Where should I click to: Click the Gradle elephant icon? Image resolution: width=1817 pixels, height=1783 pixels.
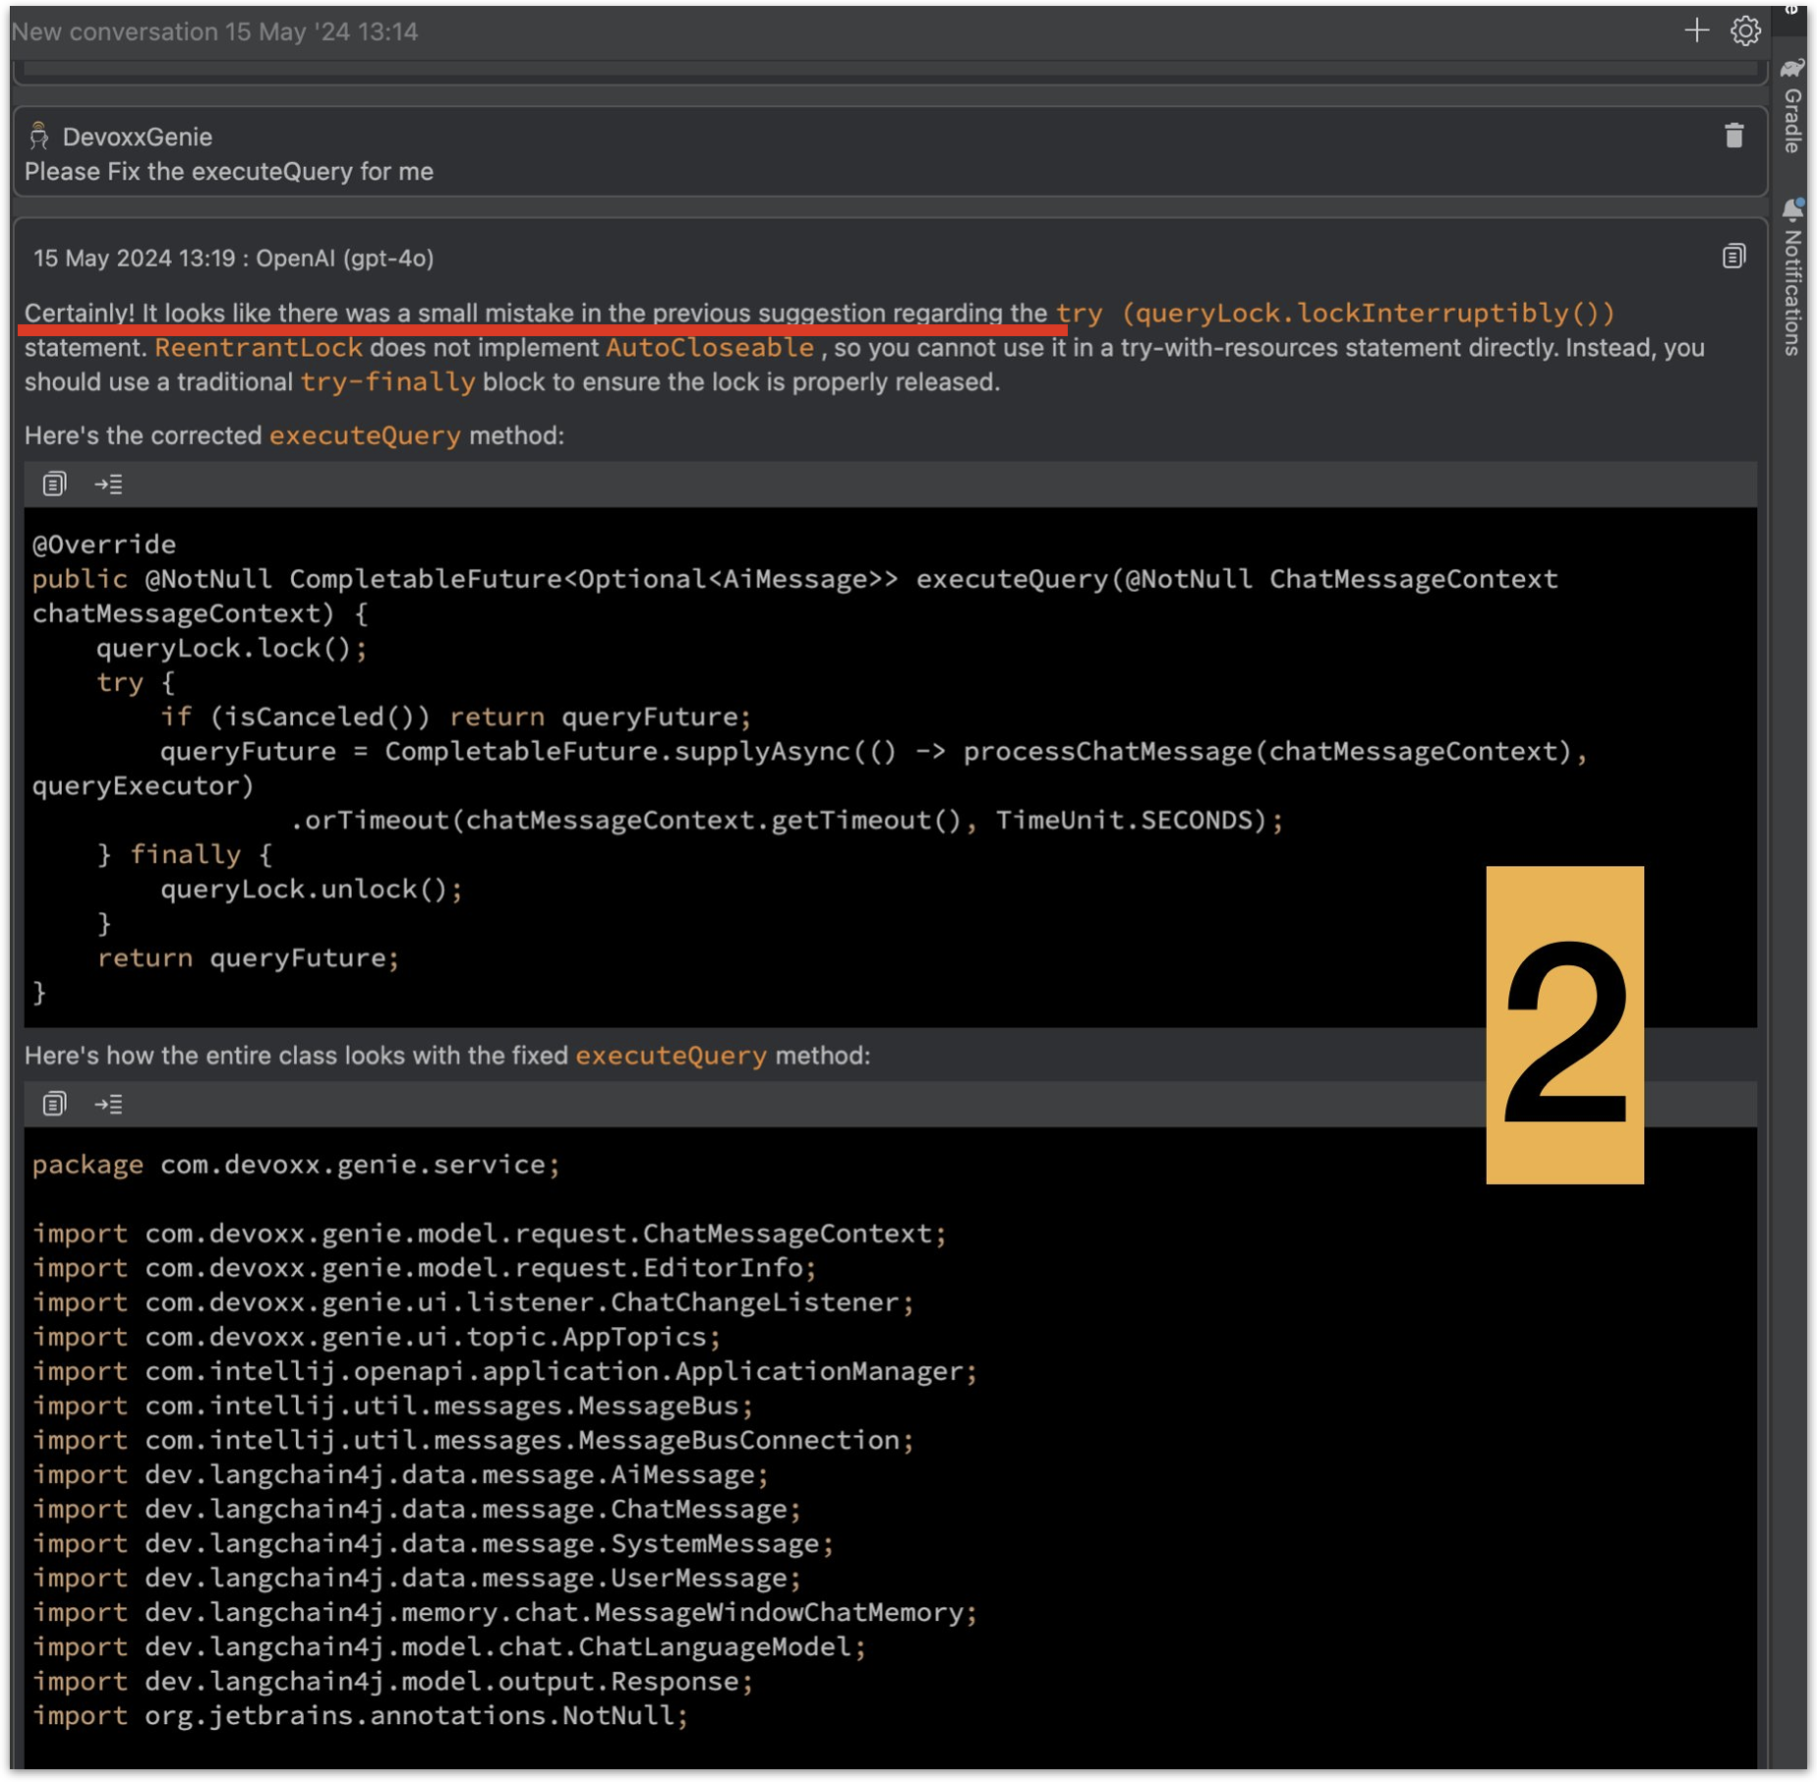1791,71
